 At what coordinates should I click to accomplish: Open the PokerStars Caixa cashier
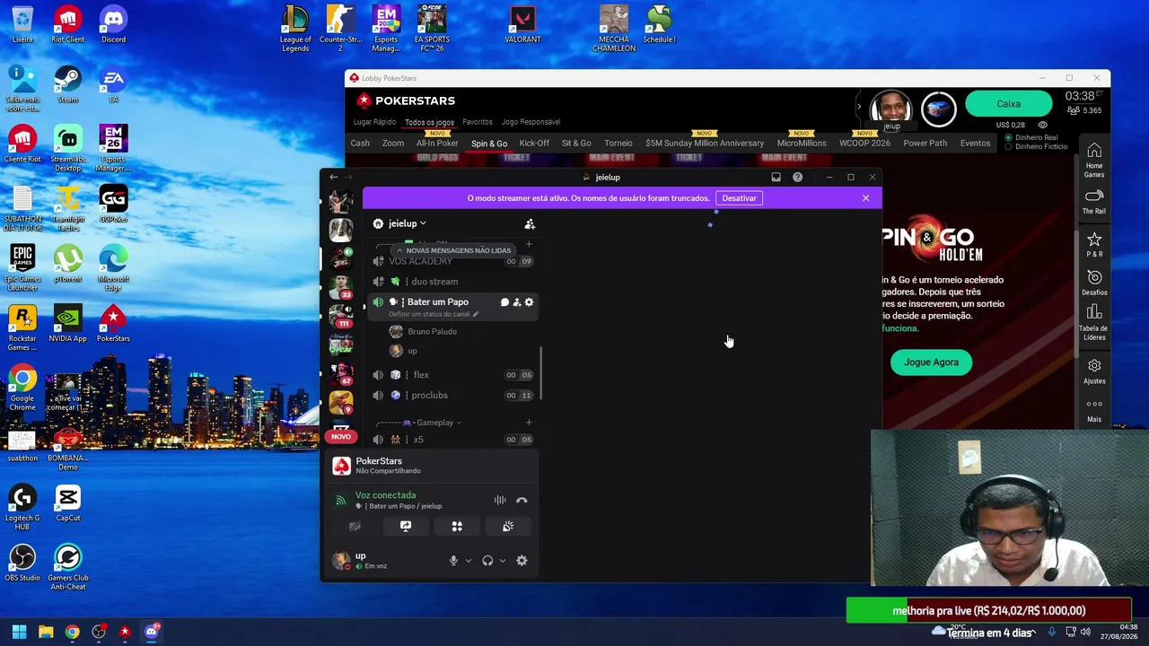(1008, 104)
